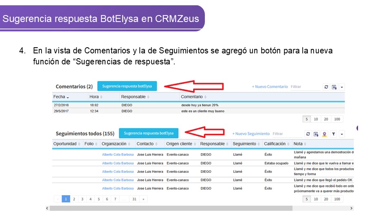This screenshot has width=391, height=220.
Task: Export the Comentarios table data
Action: pos(334,87)
